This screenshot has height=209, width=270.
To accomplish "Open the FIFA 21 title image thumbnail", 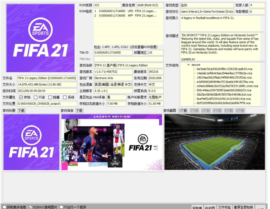I will (31, 142).
